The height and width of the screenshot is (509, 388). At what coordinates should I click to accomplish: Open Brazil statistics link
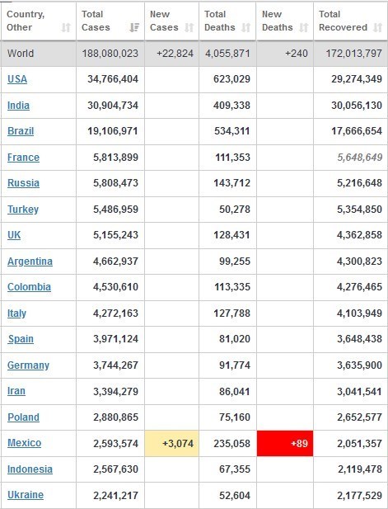pos(21,131)
